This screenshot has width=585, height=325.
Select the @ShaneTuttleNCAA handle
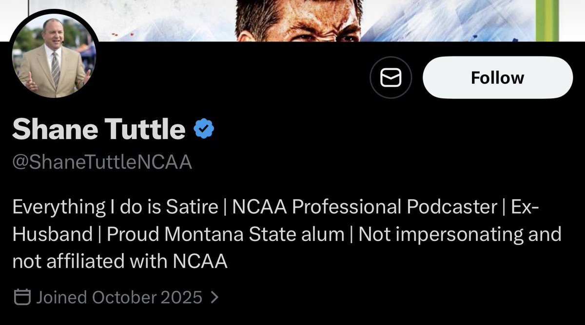(x=102, y=162)
